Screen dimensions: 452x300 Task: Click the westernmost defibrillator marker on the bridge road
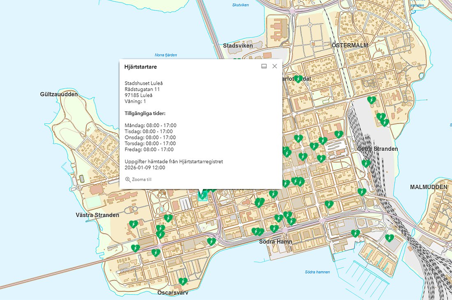(135, 248)
